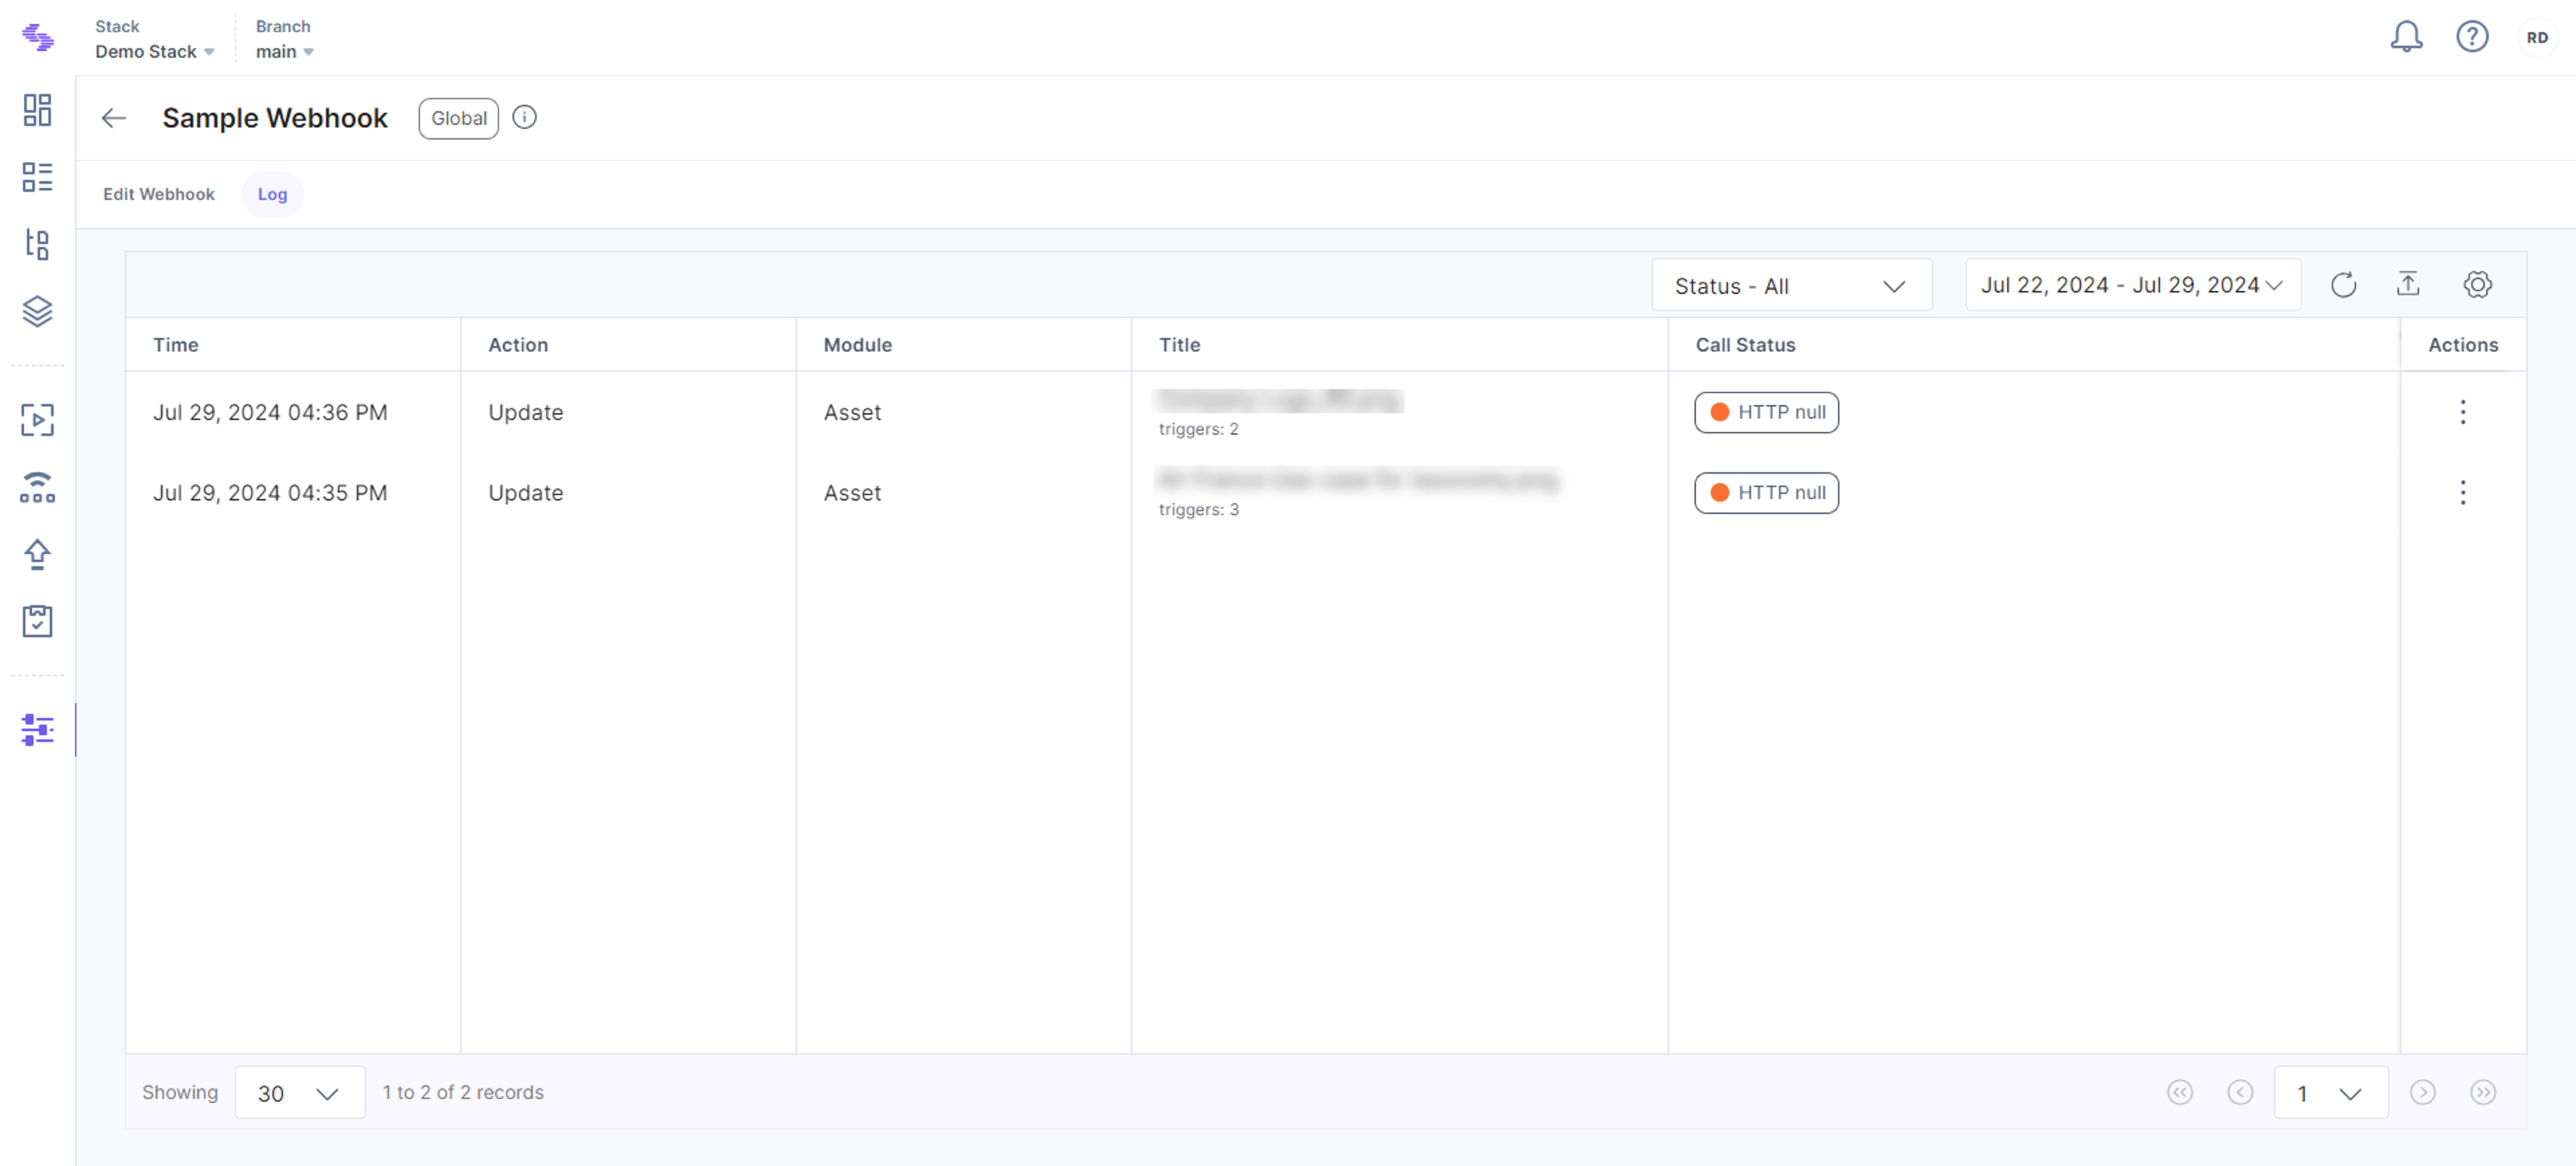Viewport: 2576px width, 1166px height.
Task: Open actions menu for 04:36 PM log
Action: pos(2463,412)
